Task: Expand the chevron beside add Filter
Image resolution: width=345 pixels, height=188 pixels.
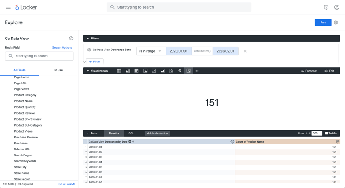Action: coord(85,62)
